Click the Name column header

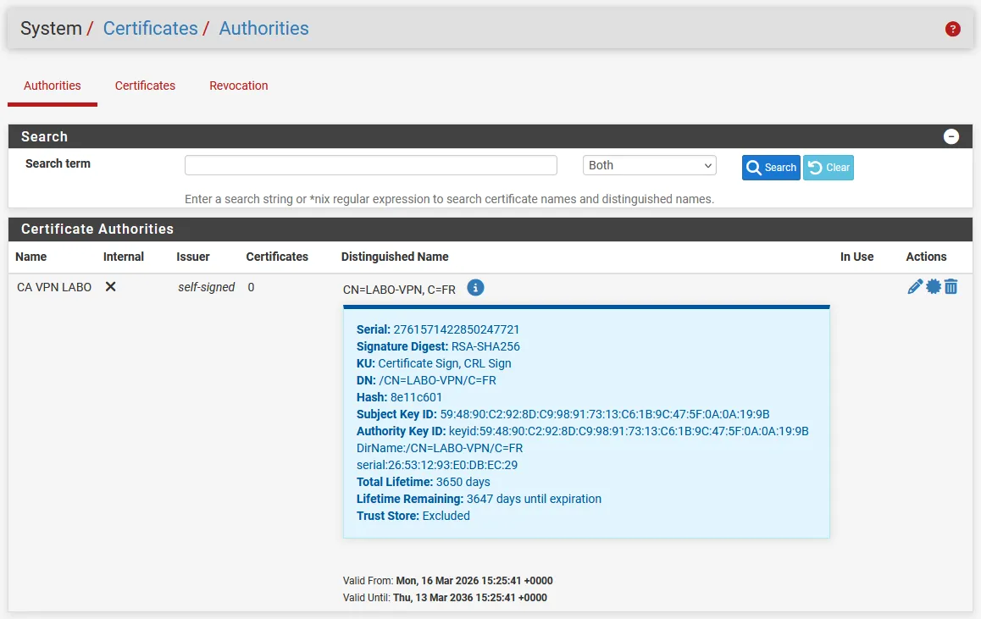point(31,257)
